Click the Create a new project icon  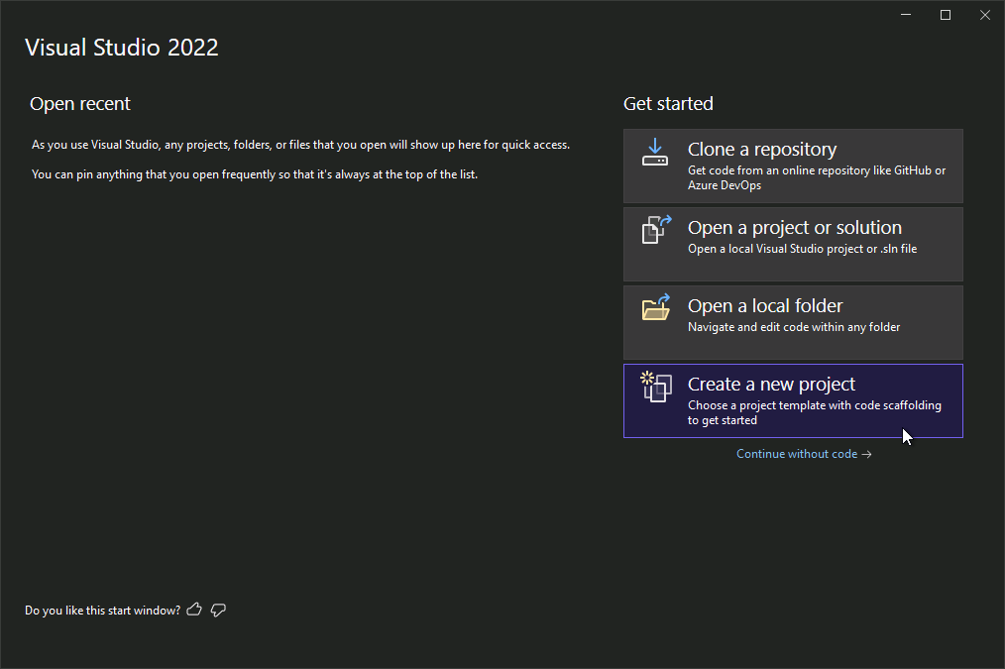tap(656, 388)
